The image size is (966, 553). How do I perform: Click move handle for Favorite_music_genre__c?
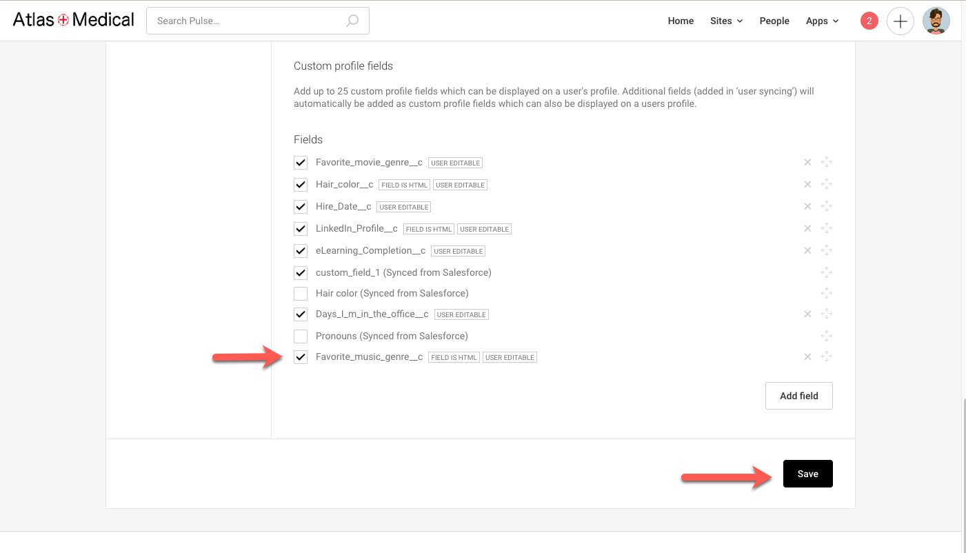[x=827, y=357]
